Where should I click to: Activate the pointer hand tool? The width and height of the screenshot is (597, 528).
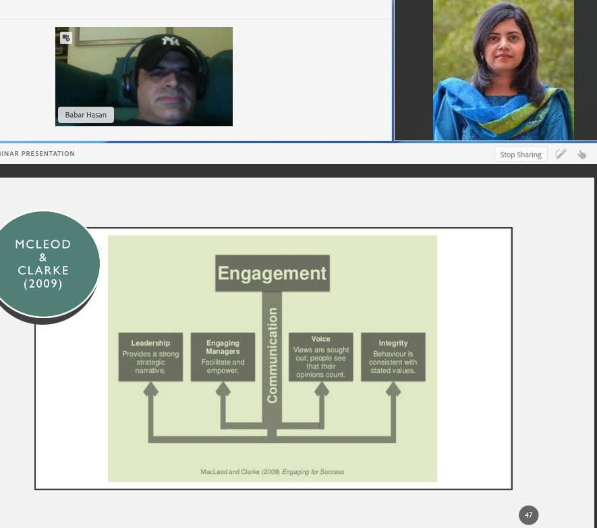(581, 155)
